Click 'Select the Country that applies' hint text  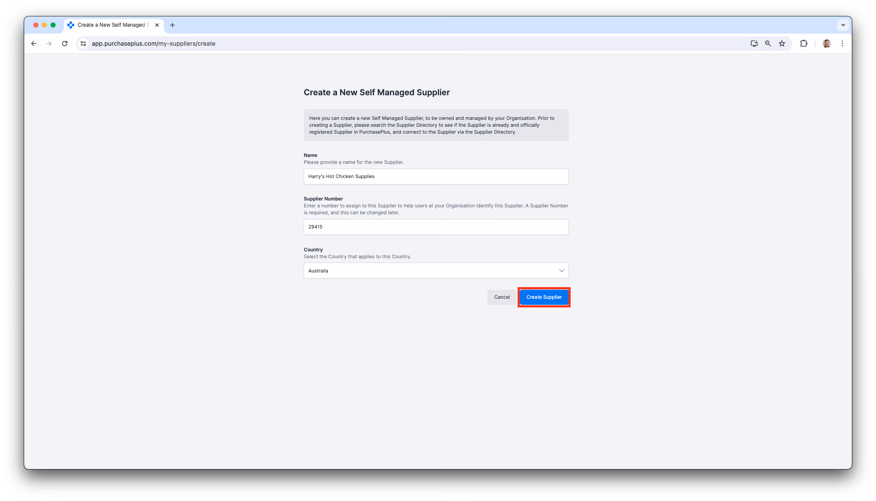(357, 257)
